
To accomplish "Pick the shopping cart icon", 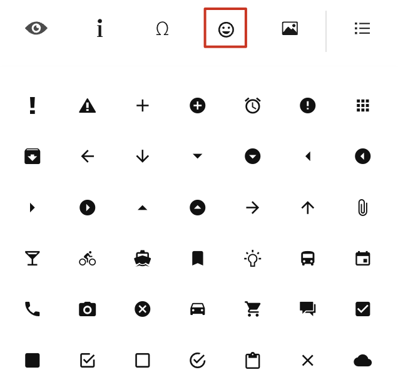I will [253, 309].
